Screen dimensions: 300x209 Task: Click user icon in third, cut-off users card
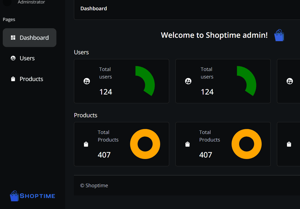pos(290,81)
